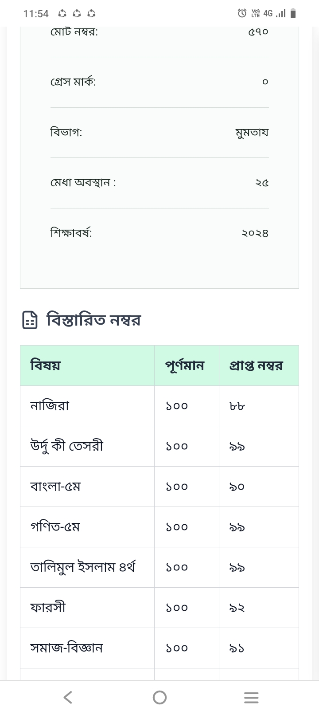
Task: Select the উর্দু কী তেসরী row
Action: [x=66, y=446]
